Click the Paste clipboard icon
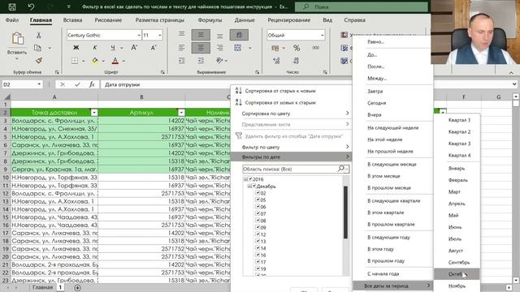The width and height of the screenshot is (520, 292). pyautogui.click(x=17, y=39)
